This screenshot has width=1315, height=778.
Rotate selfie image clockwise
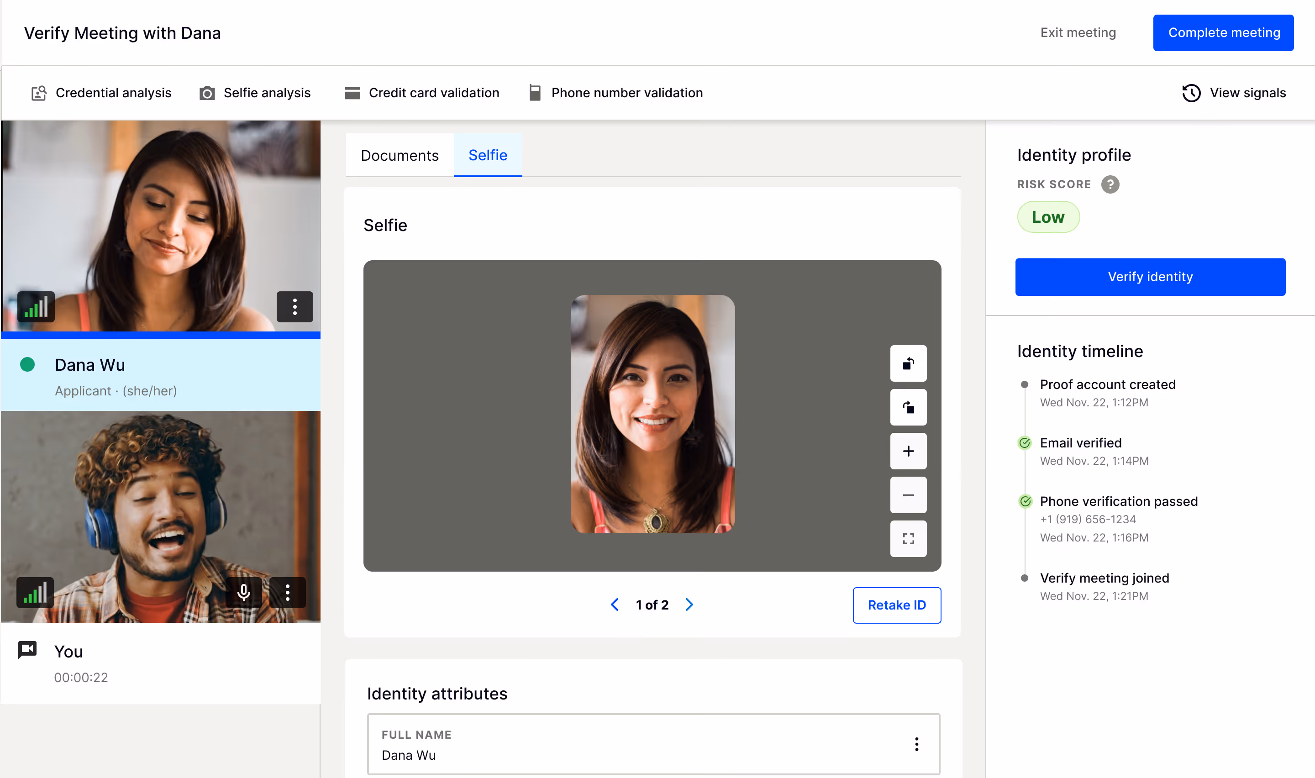pyautogui.click(x=908, y=407)
